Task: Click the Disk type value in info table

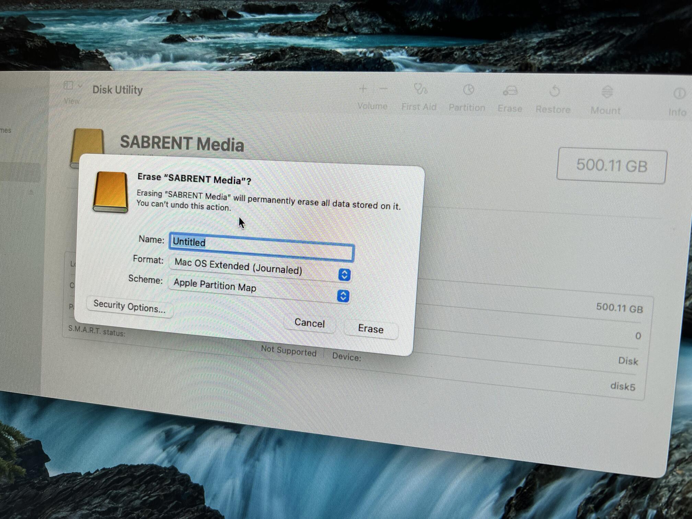Action: (x=628, y=361)
